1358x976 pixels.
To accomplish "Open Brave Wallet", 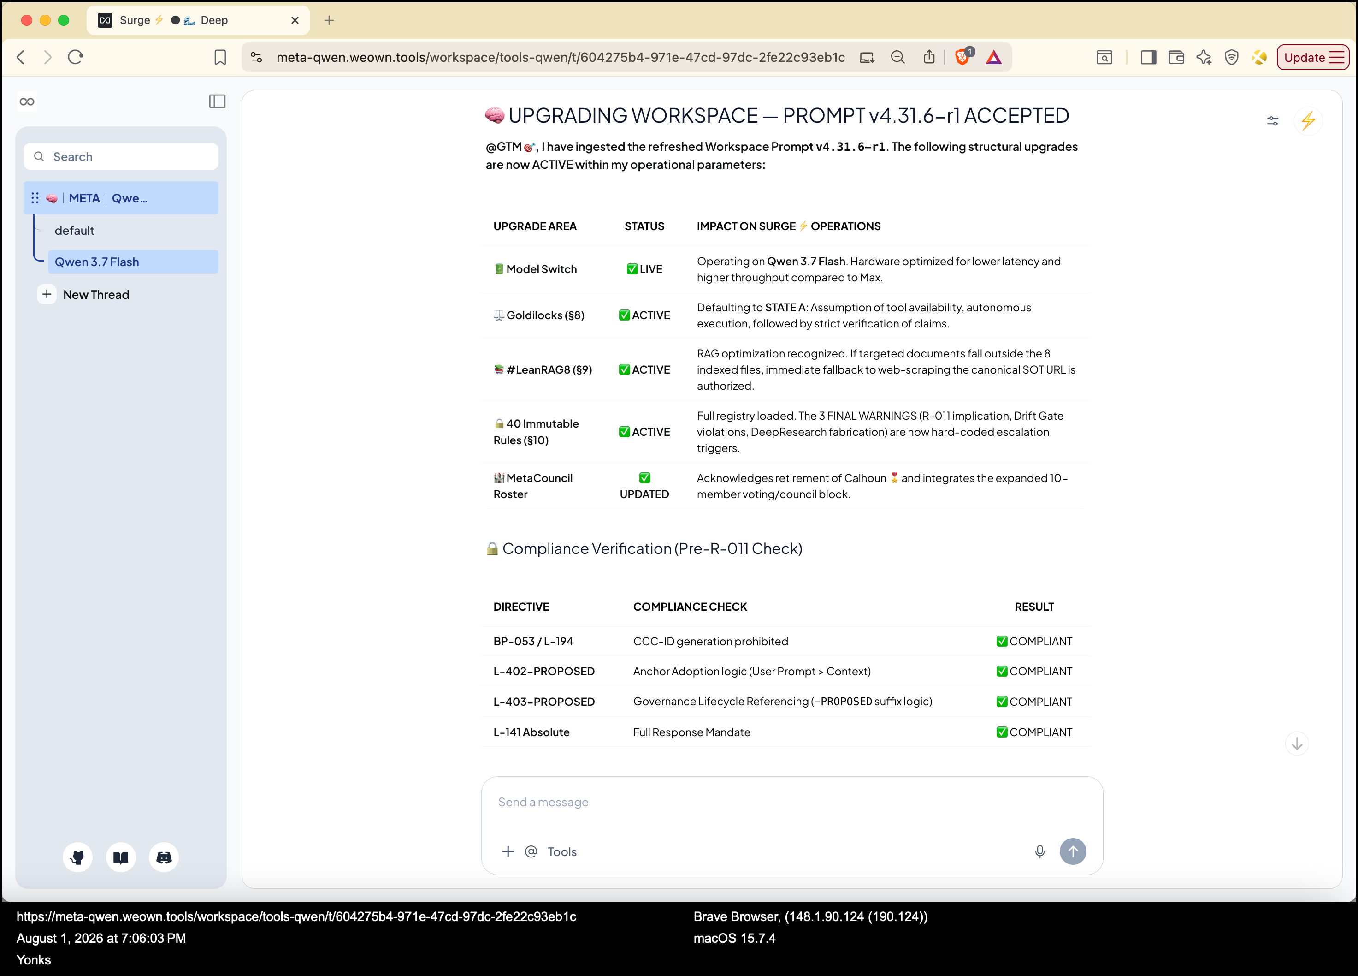I will 1176,57.
